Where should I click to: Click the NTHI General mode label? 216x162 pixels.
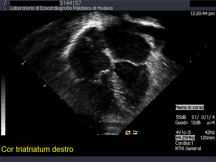click(x=188, y=148)
